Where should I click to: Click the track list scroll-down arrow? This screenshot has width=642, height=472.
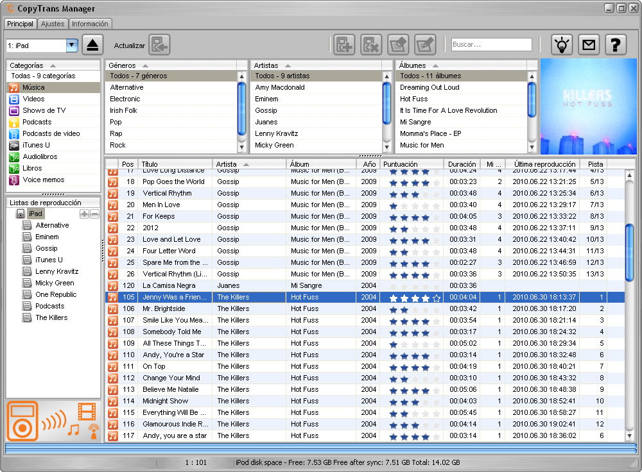(629, 436)
